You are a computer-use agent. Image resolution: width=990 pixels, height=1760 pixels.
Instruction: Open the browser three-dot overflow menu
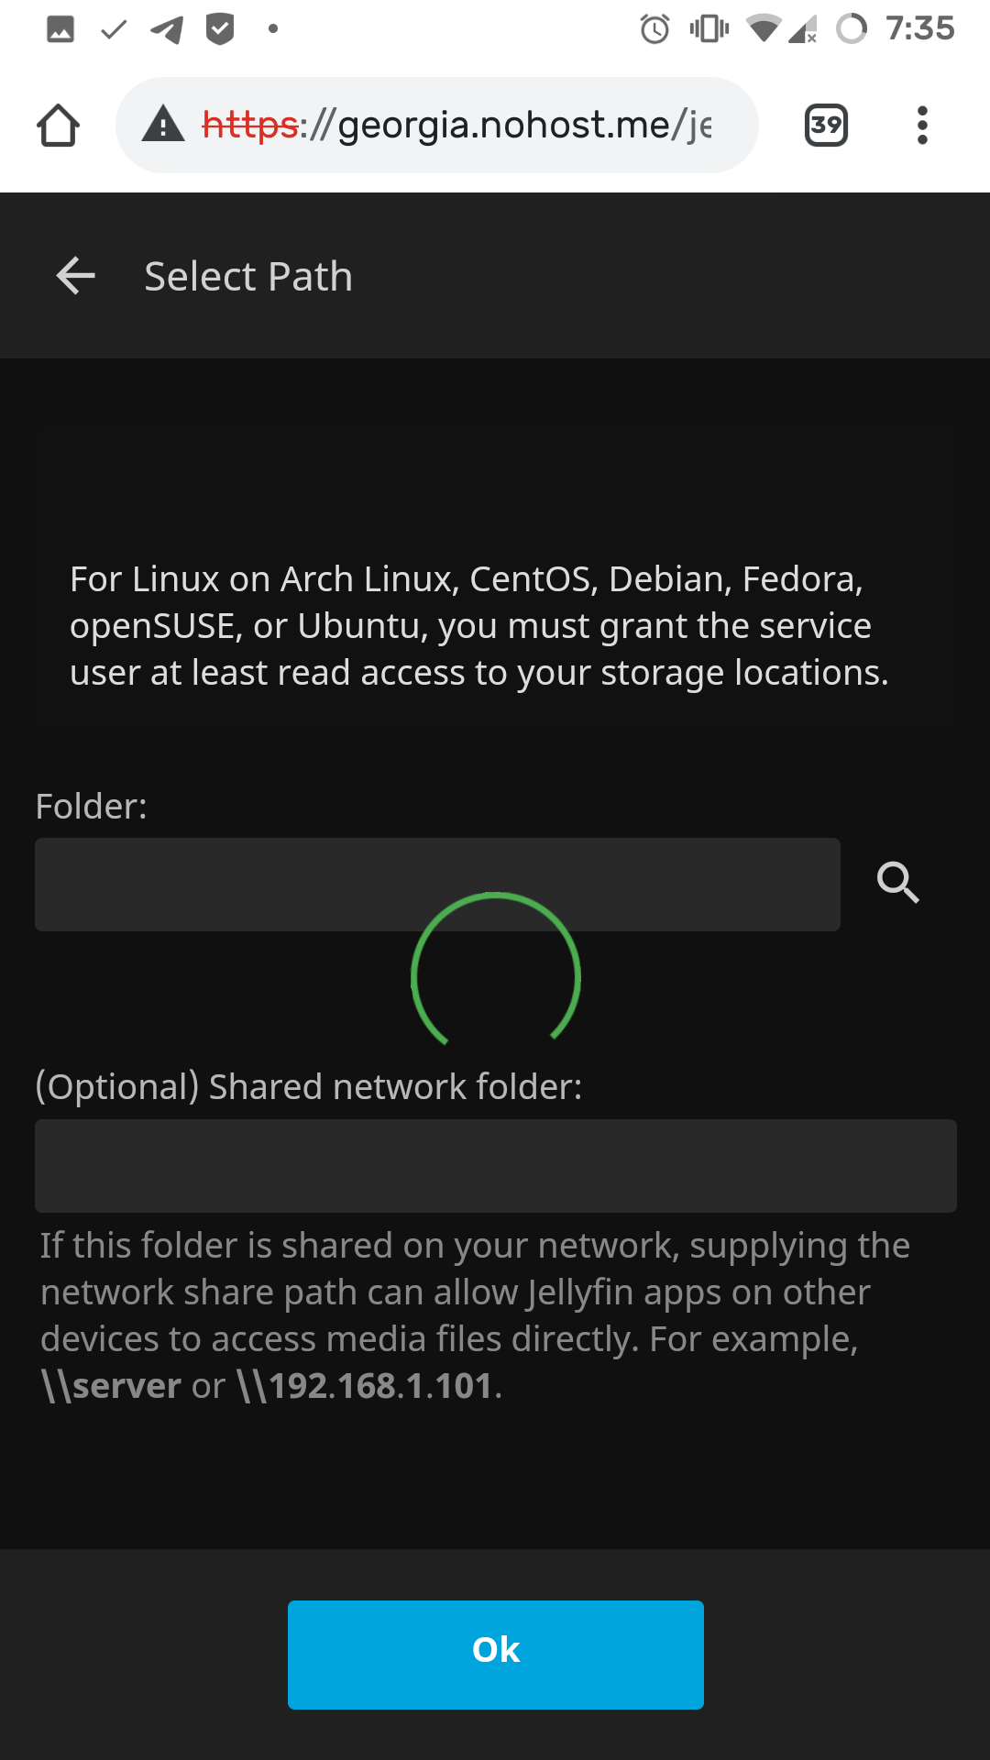point(922,126)
